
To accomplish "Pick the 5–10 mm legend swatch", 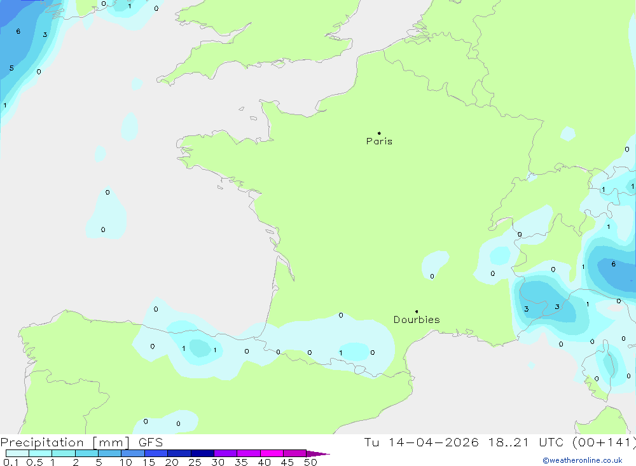I will point(109,453).
